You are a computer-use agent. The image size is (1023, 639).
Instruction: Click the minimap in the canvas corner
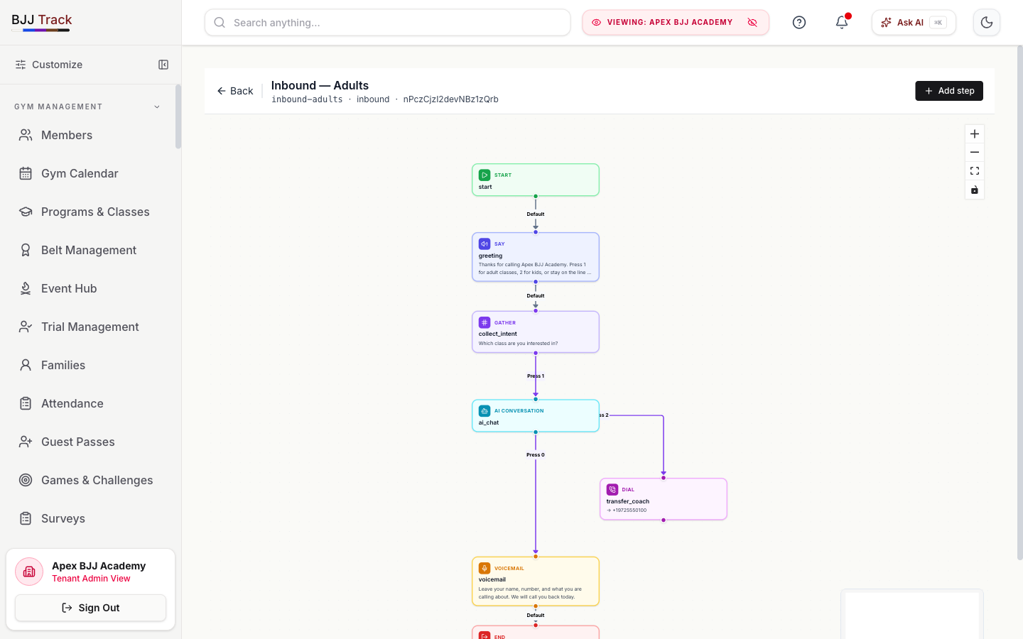(x=912, y=614)
